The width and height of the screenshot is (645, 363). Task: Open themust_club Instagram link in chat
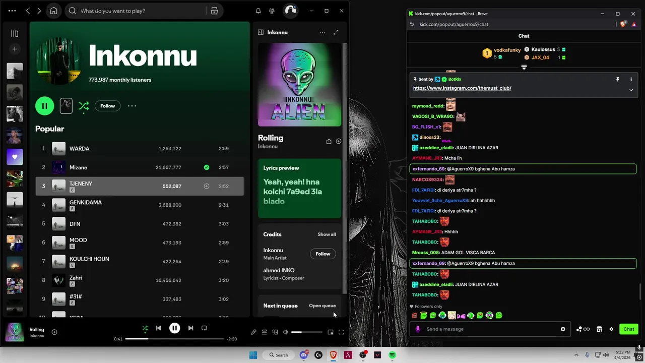pyautogui.click(x=462, y=88)
